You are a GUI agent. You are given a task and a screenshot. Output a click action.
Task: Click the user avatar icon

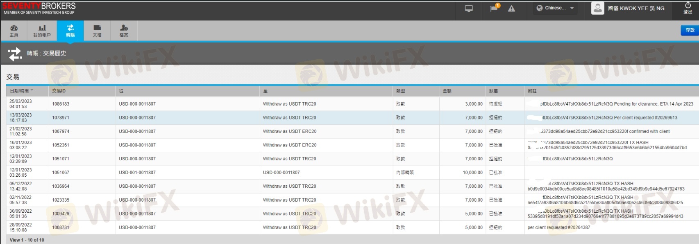(597, 8)
